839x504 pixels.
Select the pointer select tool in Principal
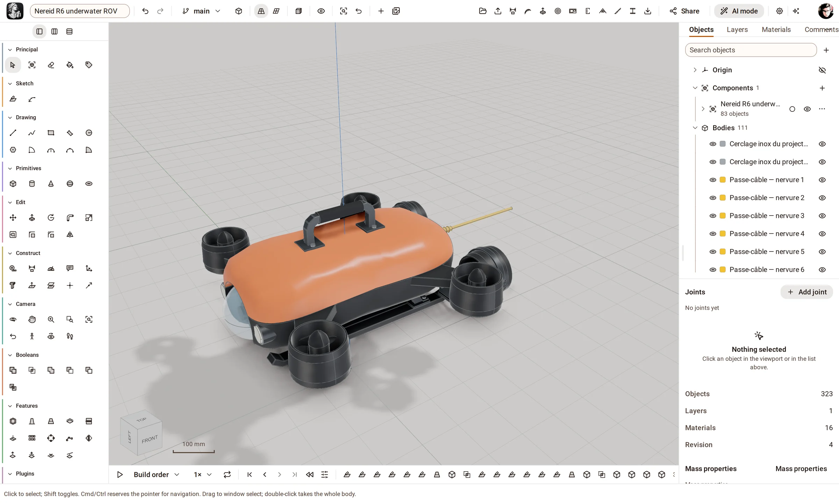tap(13, 65)
